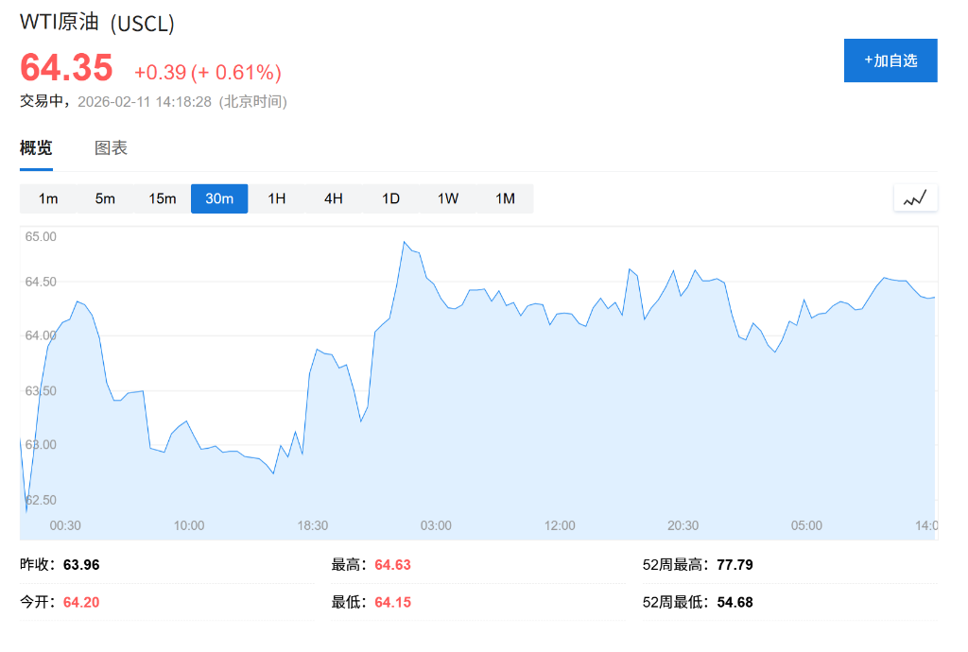Screen dimensions: 968x652
Task: Switch to the 图表 tab
Action: coord(112,148)
